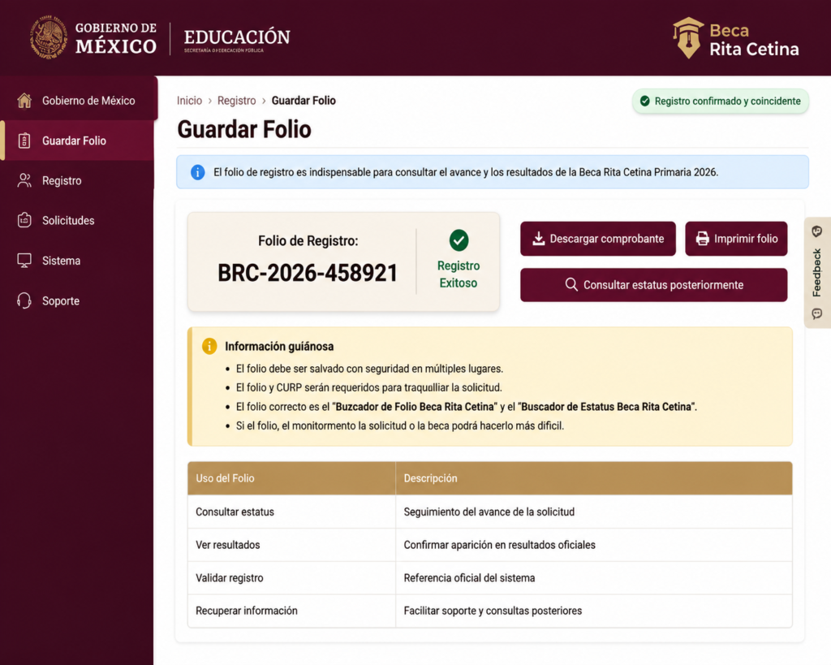Click the Guardar Folio breadcrumb item
831x665 pixels.
304,100
